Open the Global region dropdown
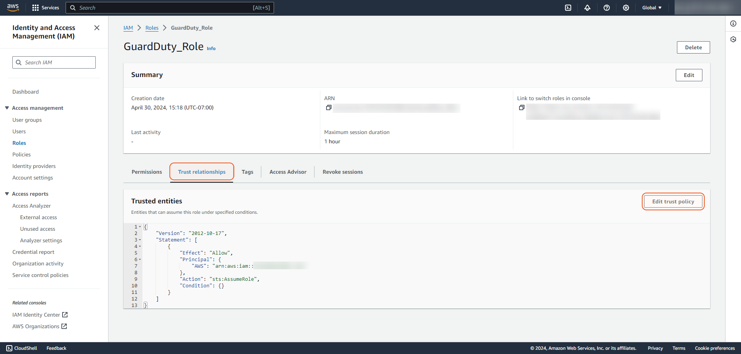This screenshot has height=354, width=741. (x=652, y=8)
